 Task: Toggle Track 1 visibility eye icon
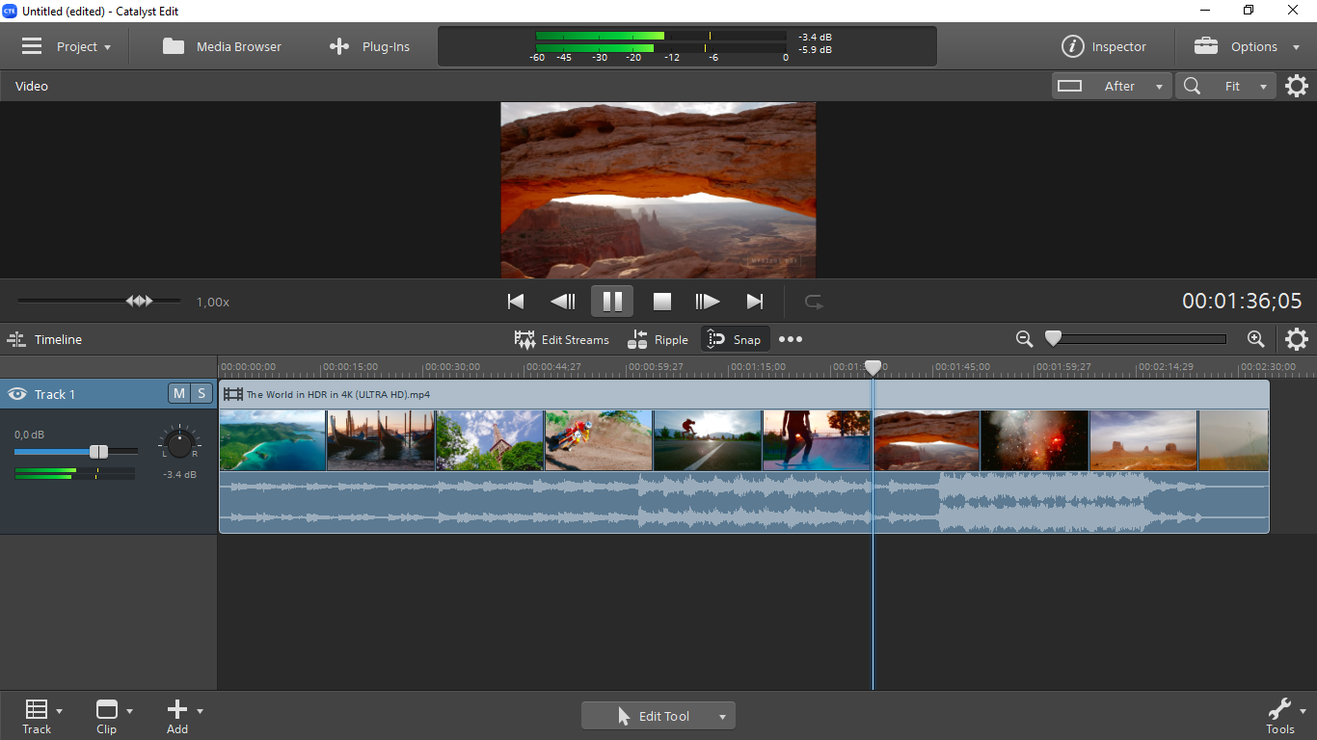pyautogui.click(x=16, y=394)
